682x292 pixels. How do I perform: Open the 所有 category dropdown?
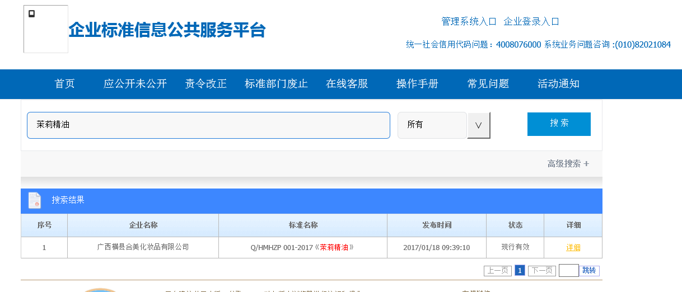pyautogui.click(x=432, y=125)
